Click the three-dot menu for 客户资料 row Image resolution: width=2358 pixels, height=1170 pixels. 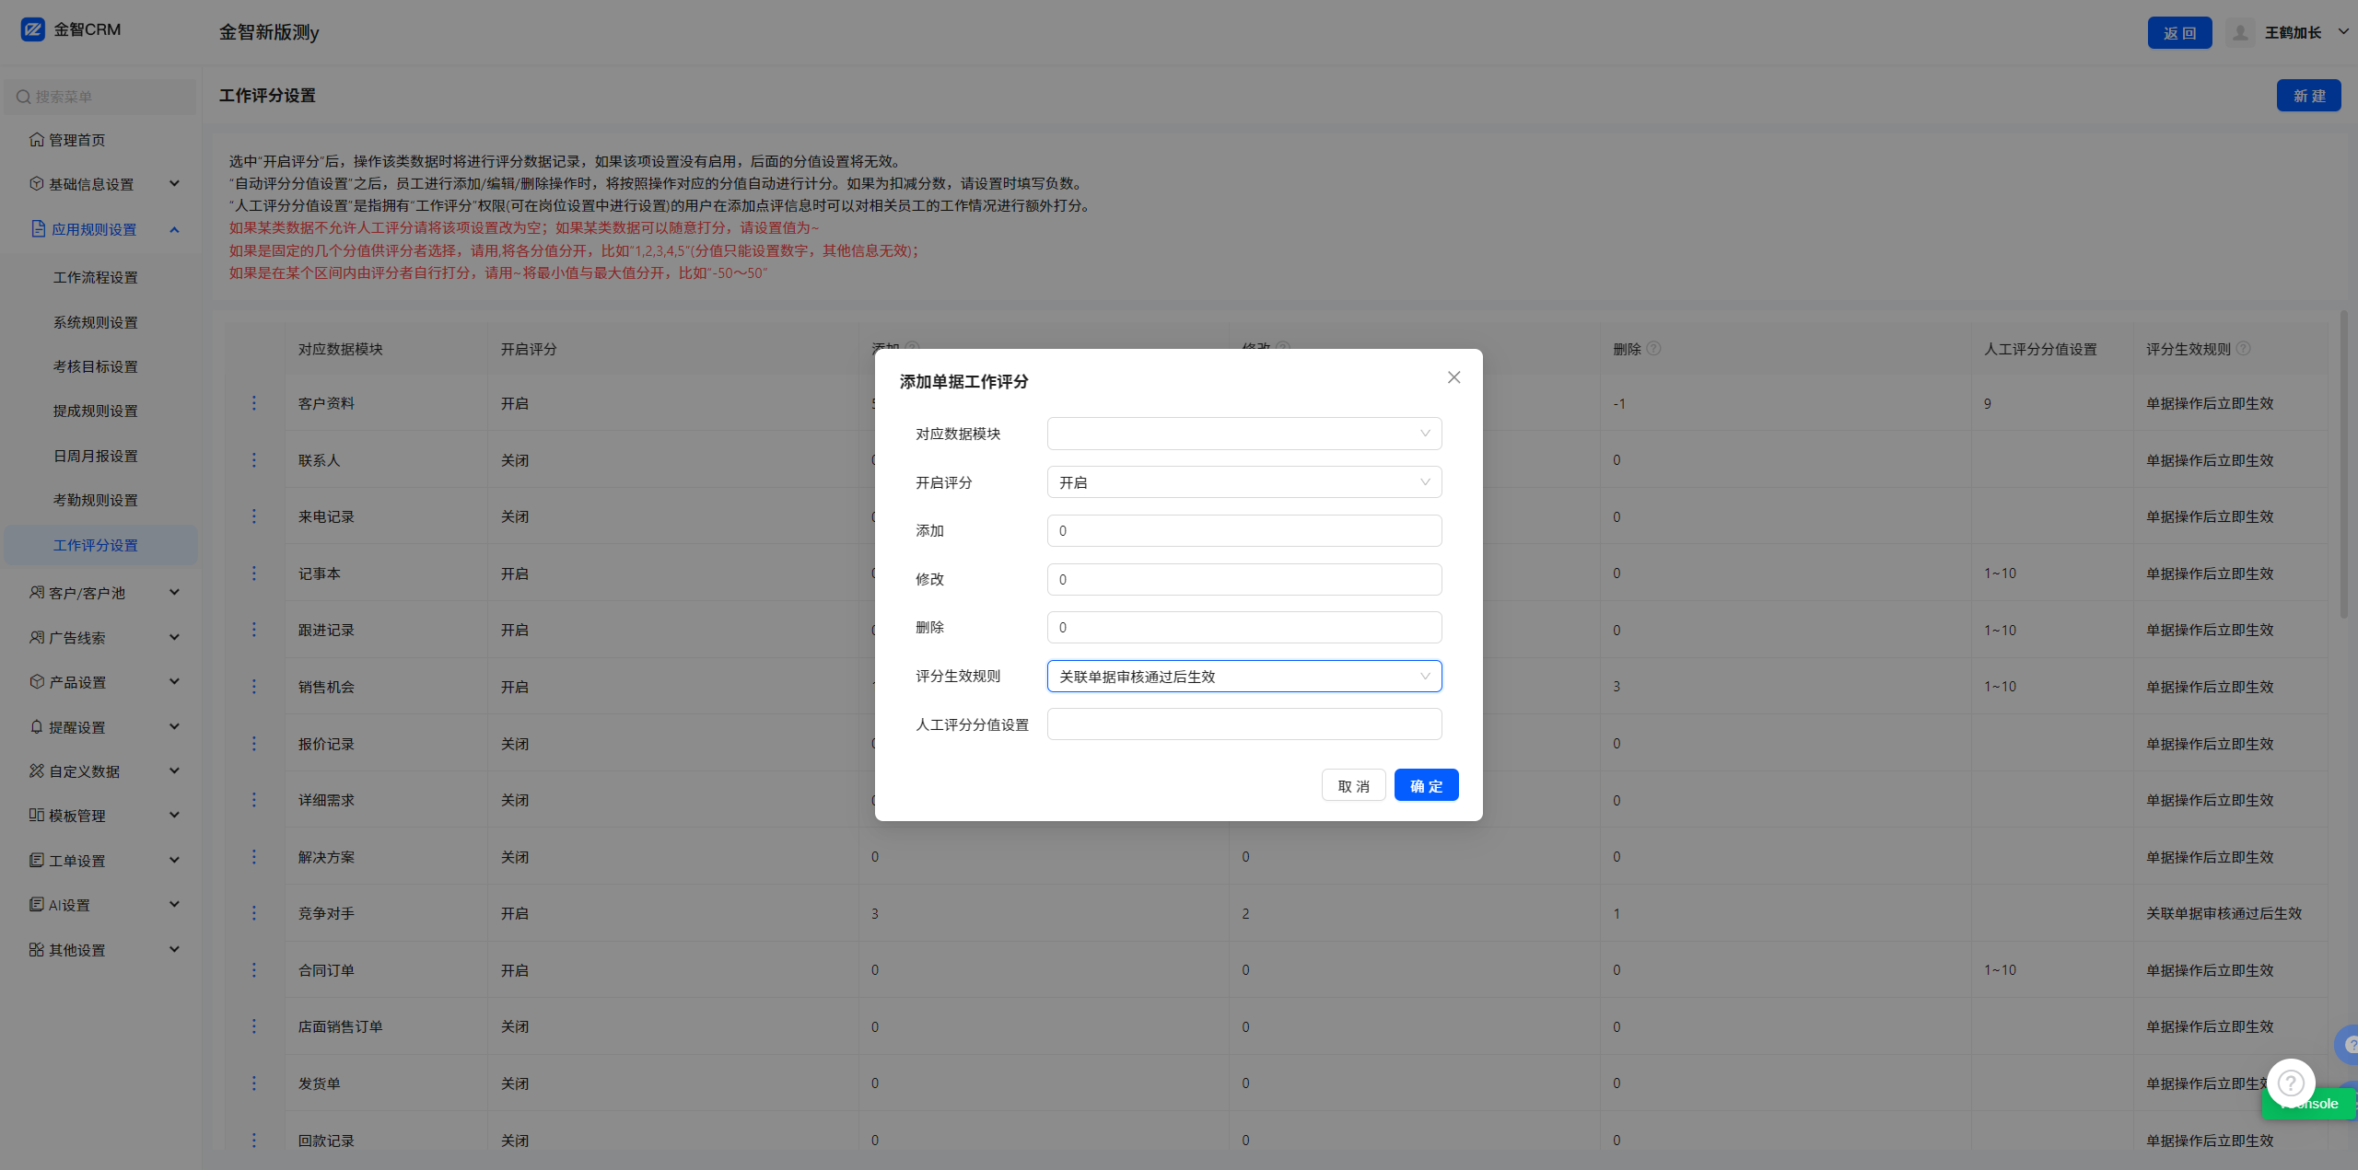pyautogui.click(x=254, y=403)
